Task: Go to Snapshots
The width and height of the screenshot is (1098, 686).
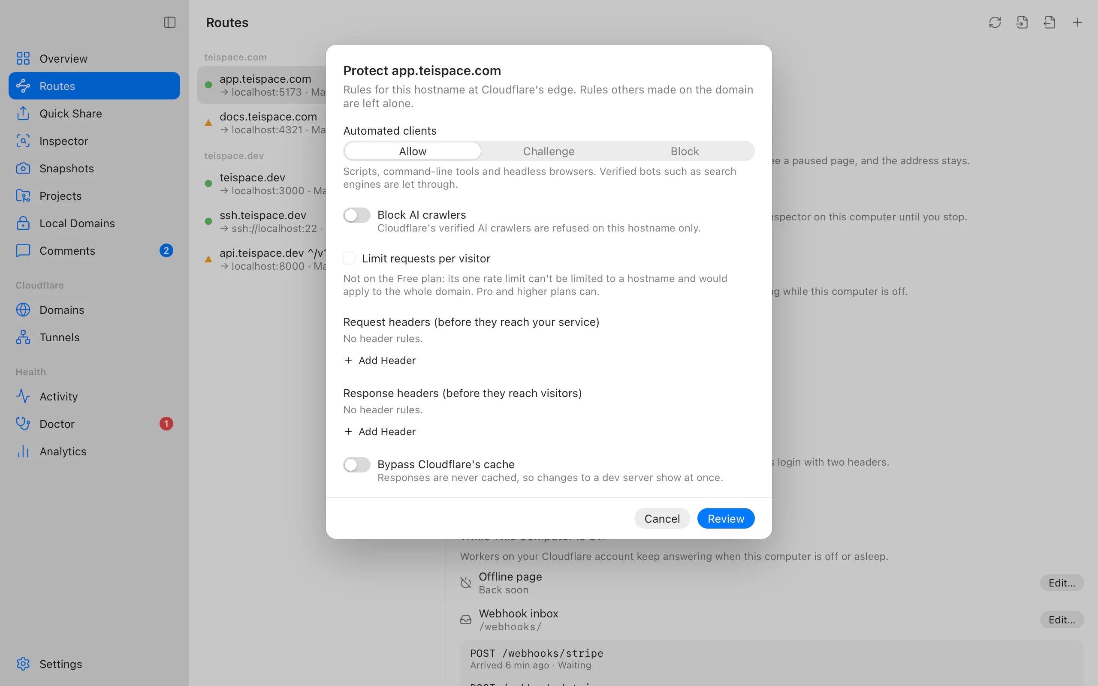Action: pos(94,168)
